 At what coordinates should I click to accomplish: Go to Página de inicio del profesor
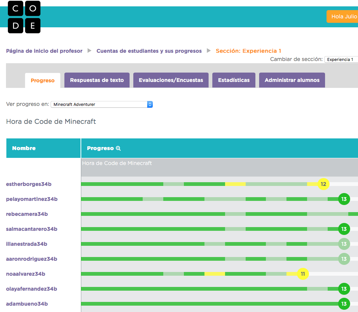click(44, 51)
